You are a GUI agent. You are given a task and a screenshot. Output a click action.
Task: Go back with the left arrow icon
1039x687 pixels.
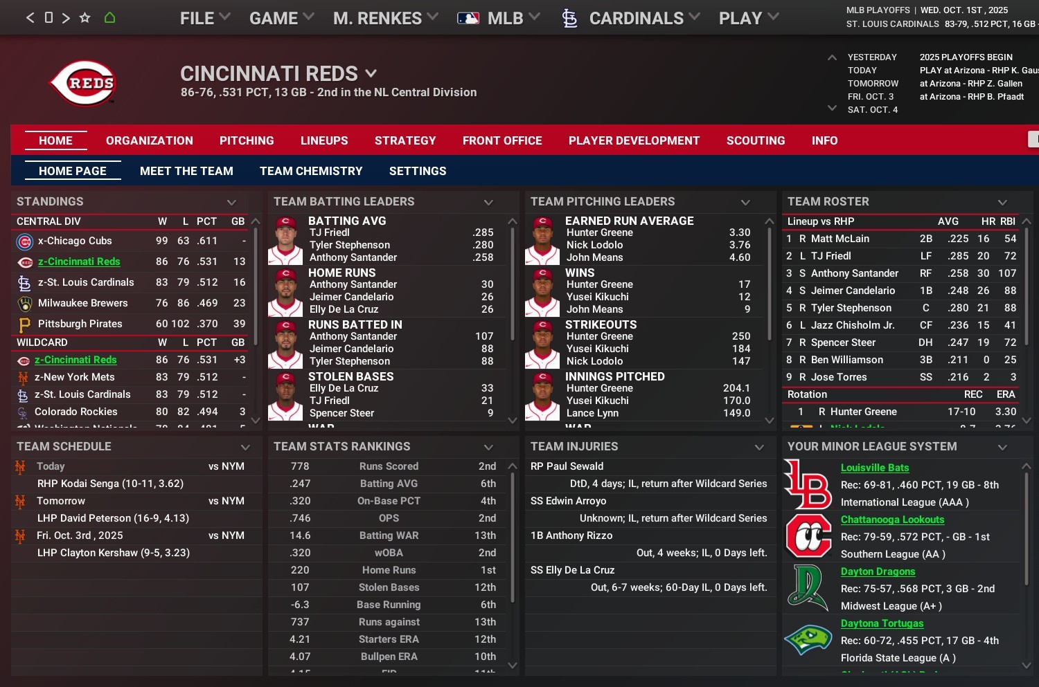30,18
